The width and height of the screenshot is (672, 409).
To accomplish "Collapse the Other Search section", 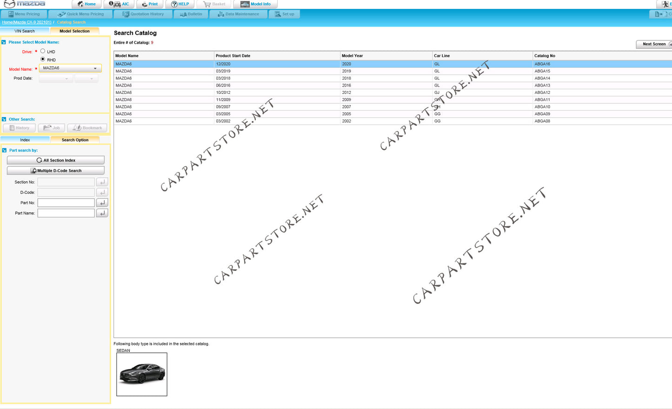I will (4, 119).
